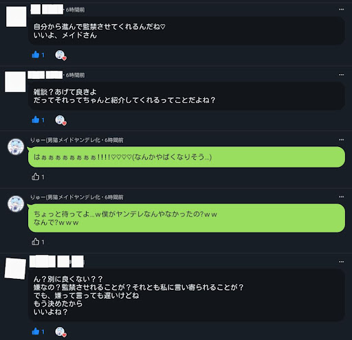This screenshot has height=340, width=352.
Task: Unlike the comment about メイドさん
Action: click(38, 55)
